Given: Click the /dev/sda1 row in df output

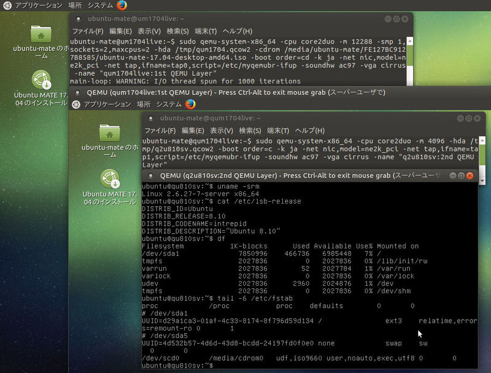Looking at the screenshot, I should tap(261, 253).
